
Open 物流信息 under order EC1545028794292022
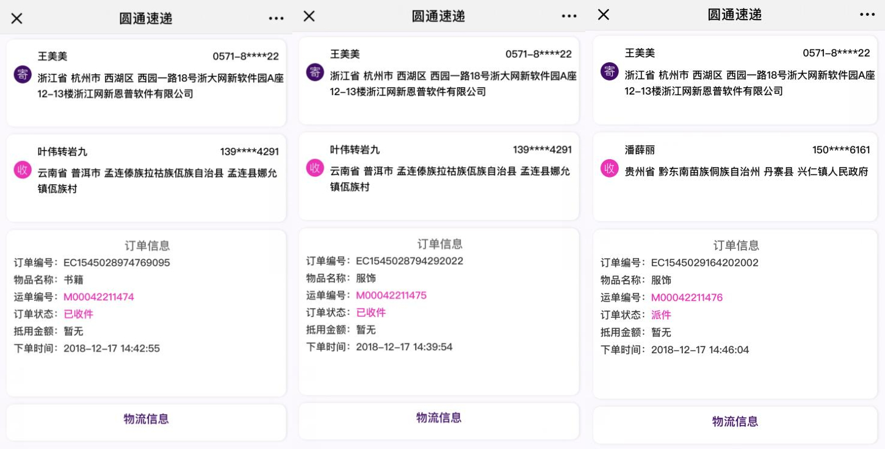[x=439, y=418]
